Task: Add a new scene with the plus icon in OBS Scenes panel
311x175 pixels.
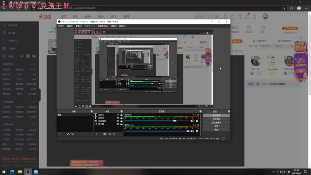Action: 59,134
